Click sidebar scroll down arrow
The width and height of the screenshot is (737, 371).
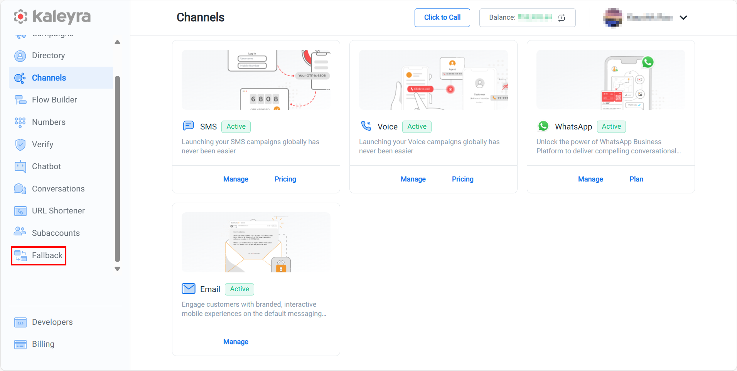coord(118,269)
